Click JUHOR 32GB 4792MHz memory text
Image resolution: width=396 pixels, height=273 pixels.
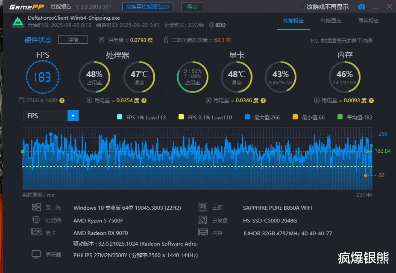(x=287, y=233)
